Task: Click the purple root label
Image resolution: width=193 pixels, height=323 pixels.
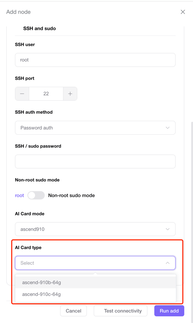Action: pos(19,195)
